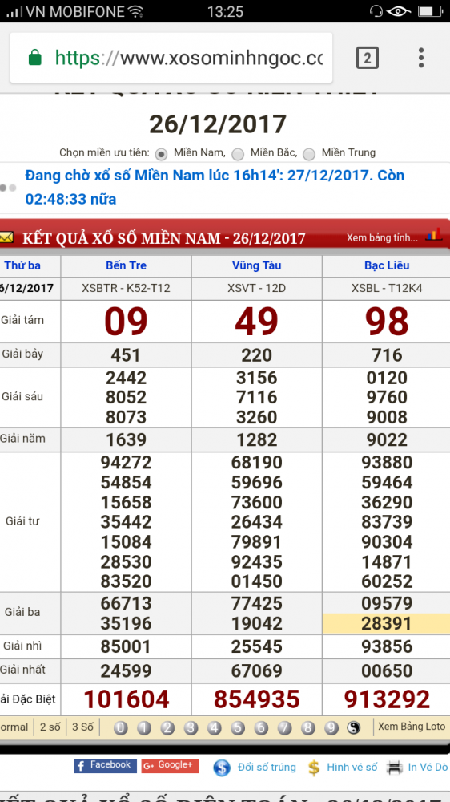Image resolution: width=450 pixels, height=802 pixels.
Task: Select the Miền Trung radio button
Action: click(308, 153)
